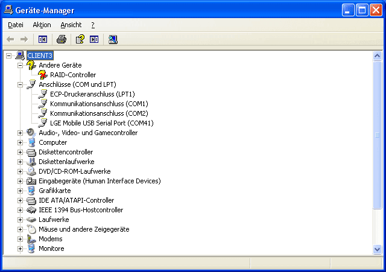Open Properties via the question mark icon
This screenshot has width=386, height=272.
click(x=80, y=39)
